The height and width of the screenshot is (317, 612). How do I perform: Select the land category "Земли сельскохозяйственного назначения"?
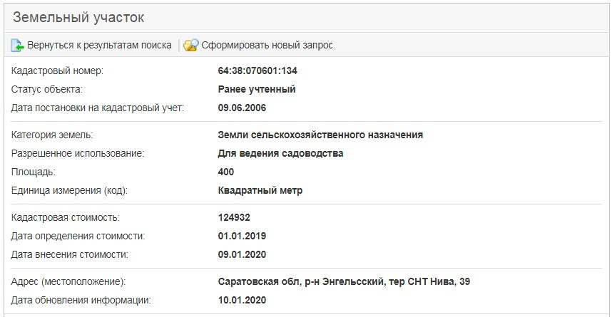pos(320,135)
